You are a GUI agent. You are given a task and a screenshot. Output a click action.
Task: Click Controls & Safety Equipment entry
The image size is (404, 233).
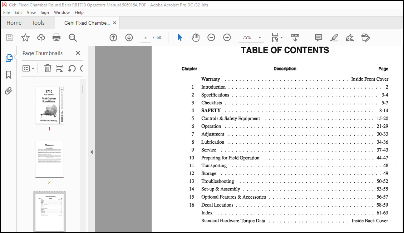click(231, 118)
